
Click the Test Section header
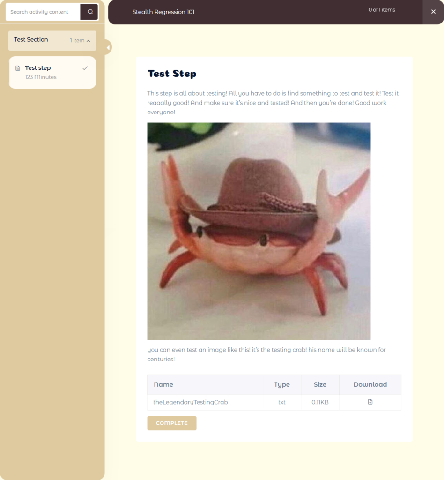coord(52,40)
